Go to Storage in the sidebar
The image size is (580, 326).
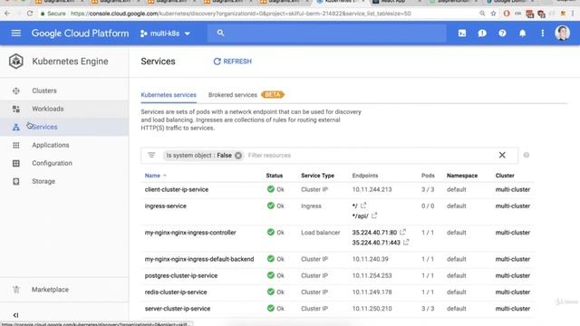(x=43, y=181)
